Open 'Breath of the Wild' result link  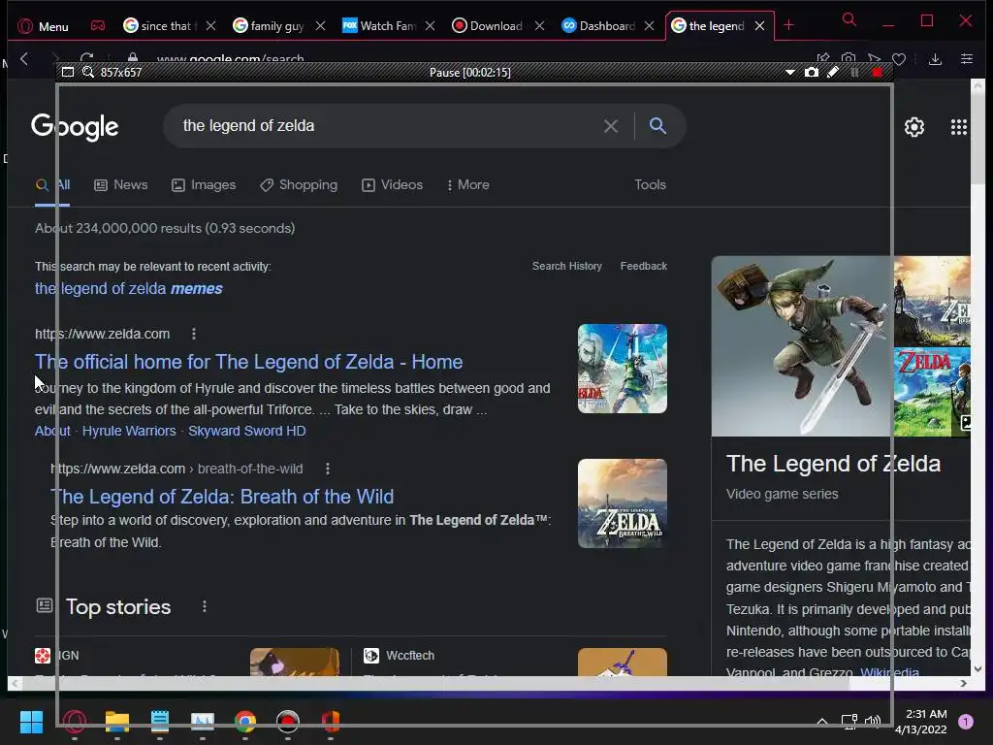coord(222,497)
